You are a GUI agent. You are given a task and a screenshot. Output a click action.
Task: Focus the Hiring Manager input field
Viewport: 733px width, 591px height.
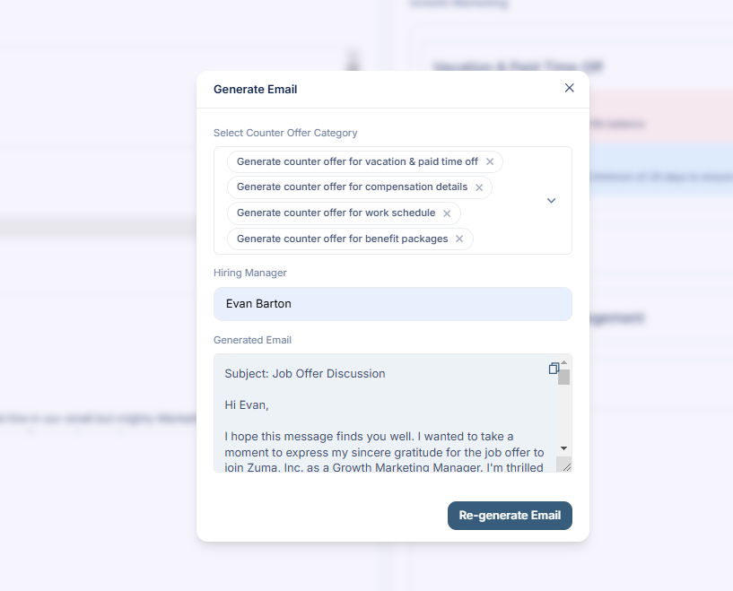tap(393, 304)
